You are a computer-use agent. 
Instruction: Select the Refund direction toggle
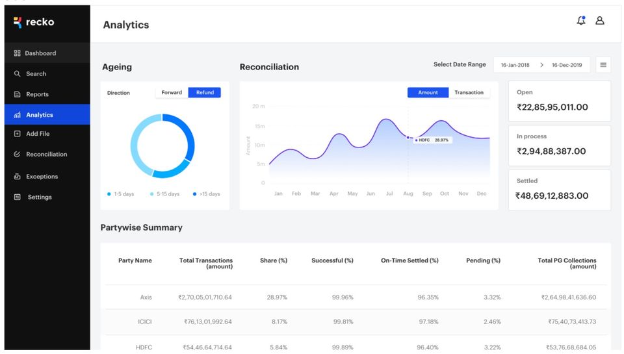click(x=205, y=93)
